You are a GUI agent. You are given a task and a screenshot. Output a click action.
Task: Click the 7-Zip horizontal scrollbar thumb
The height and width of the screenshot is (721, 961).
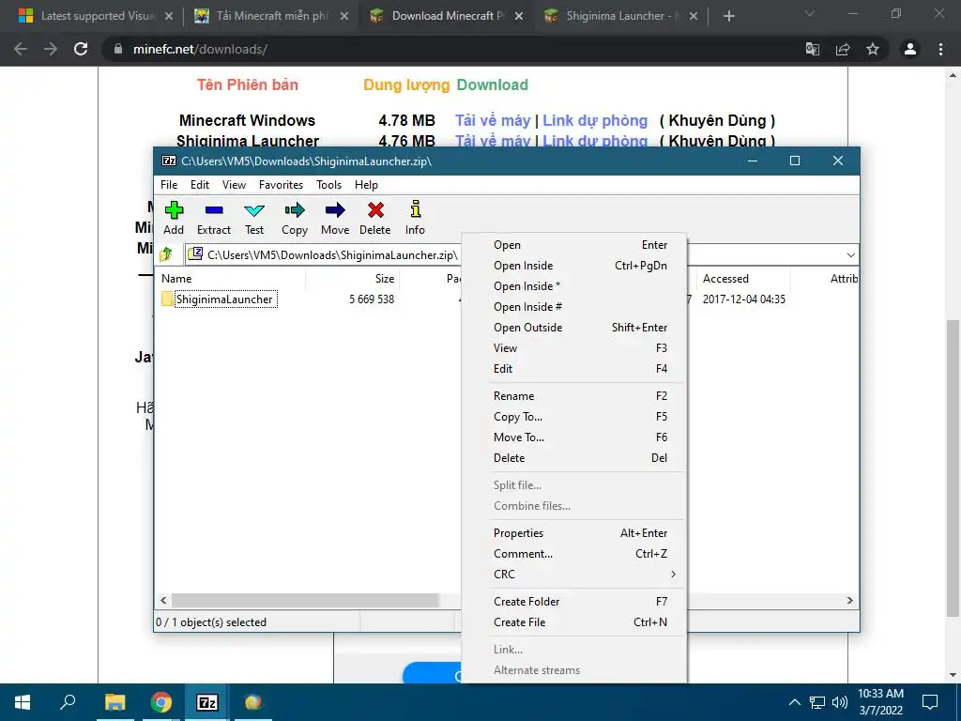coord(305,600)
